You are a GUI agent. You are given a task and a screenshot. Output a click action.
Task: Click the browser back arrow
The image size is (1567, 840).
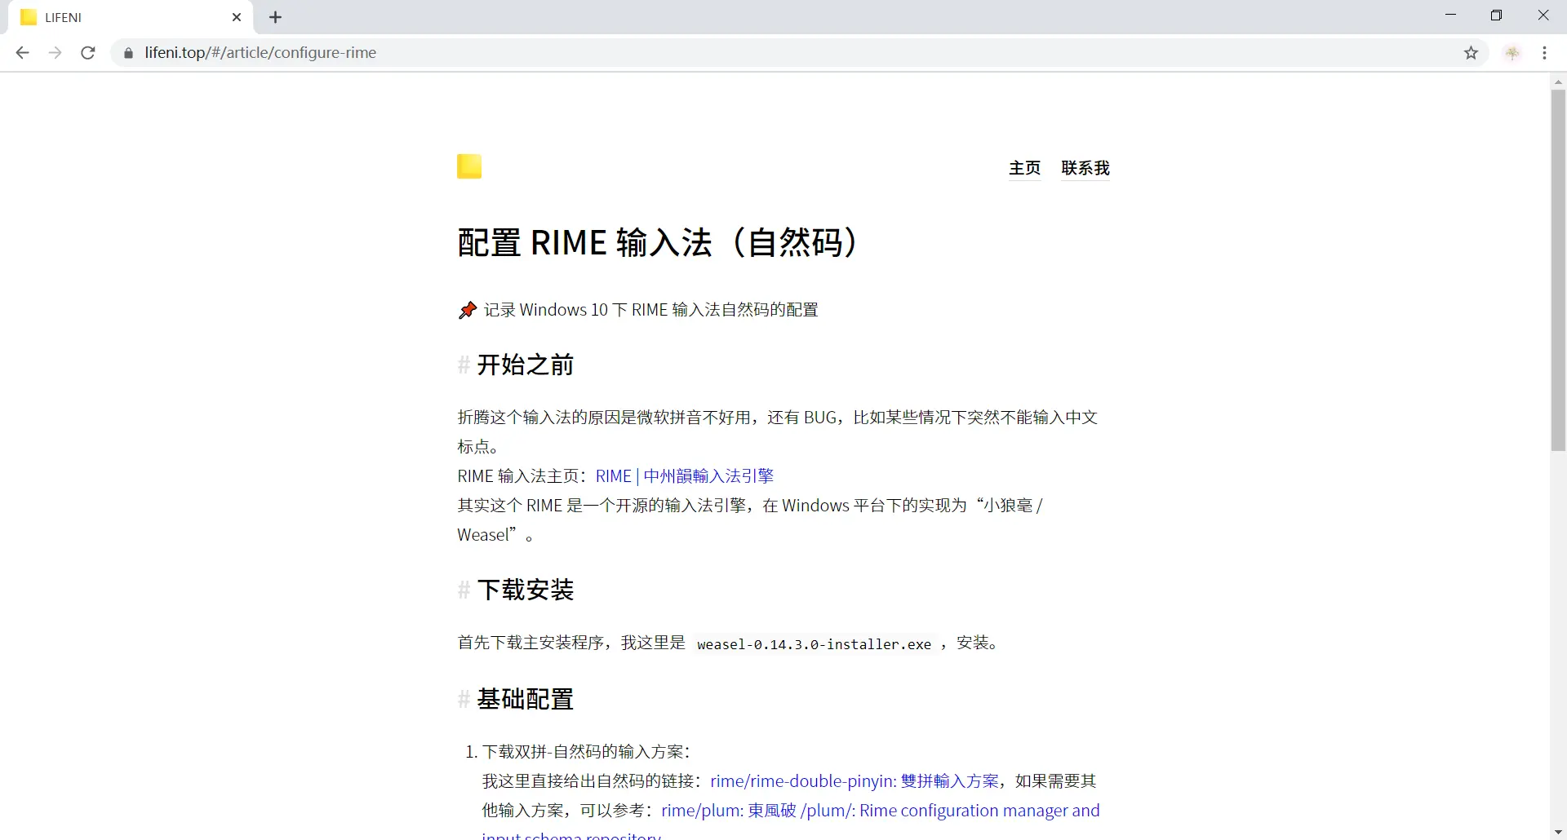pos(22,52)
